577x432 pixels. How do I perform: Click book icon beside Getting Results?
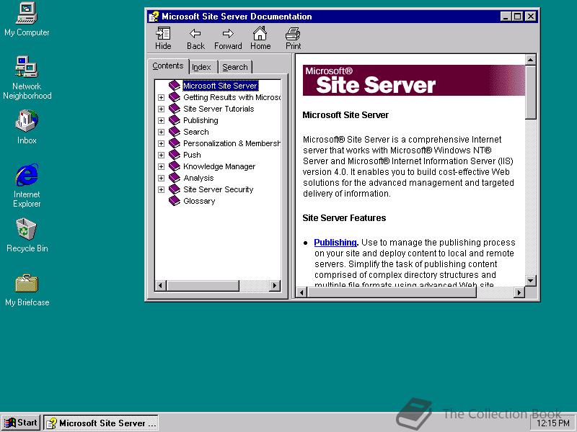coord(175,97)
